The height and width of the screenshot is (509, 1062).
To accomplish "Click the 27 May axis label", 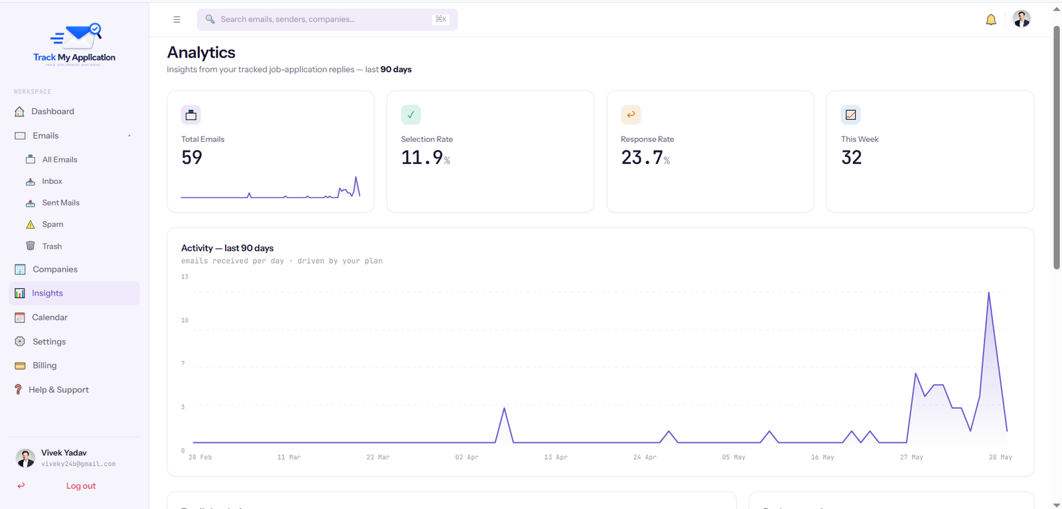I will (x=911, y=457).
